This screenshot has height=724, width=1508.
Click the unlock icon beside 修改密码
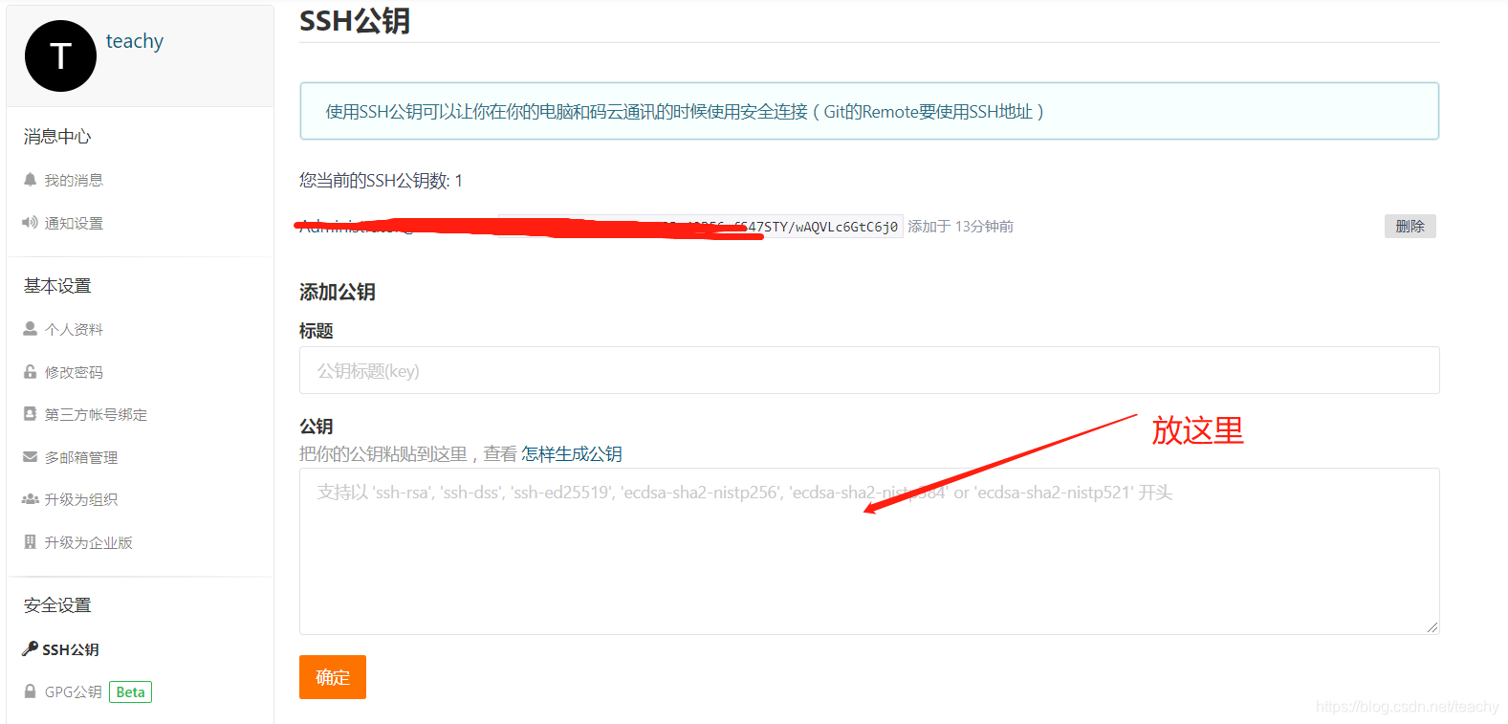tap(30, 372)
